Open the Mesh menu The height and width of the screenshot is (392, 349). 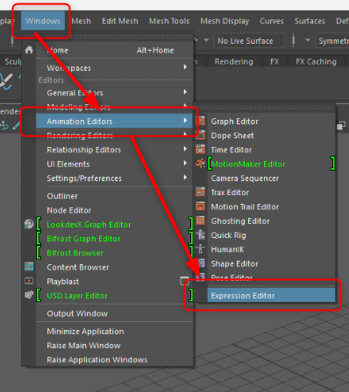pos(81,21)
